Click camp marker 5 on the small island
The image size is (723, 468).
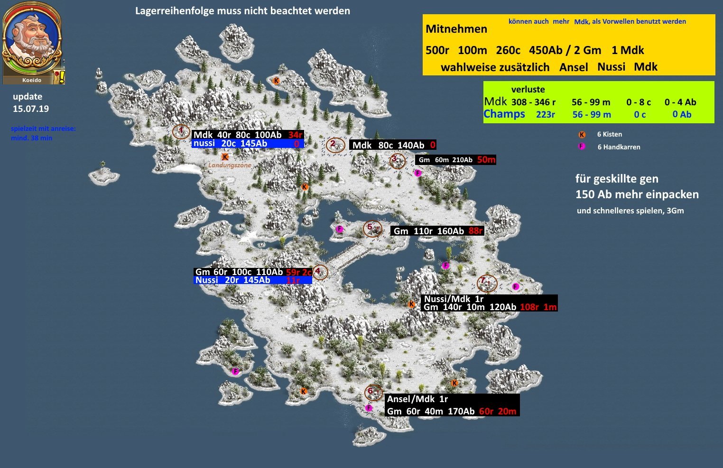pyautogui.click(x=372, y=229)
